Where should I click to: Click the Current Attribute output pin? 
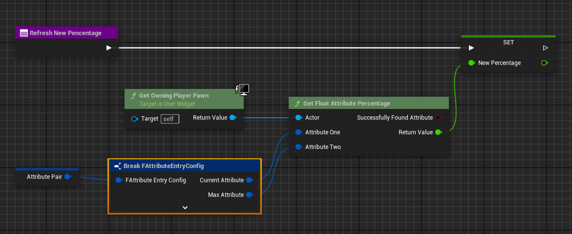coord(250,180)
